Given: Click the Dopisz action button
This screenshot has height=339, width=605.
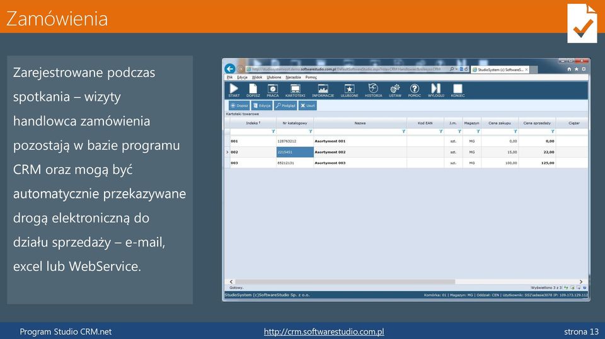Looking at the screenshot, I should pos(239,105).
